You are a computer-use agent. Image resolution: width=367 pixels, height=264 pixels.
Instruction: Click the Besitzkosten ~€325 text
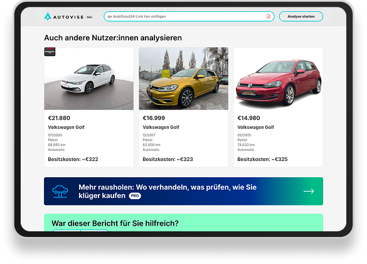point(262,159)
